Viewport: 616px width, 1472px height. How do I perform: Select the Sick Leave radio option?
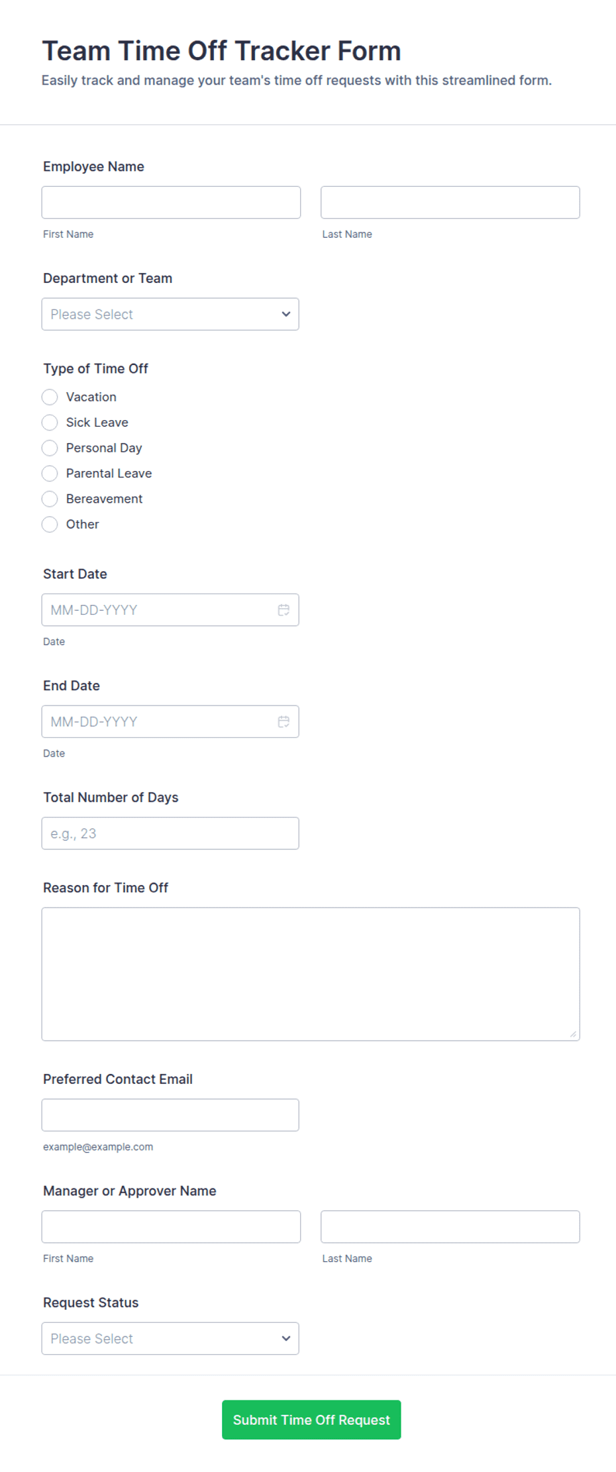pos(50,423)
